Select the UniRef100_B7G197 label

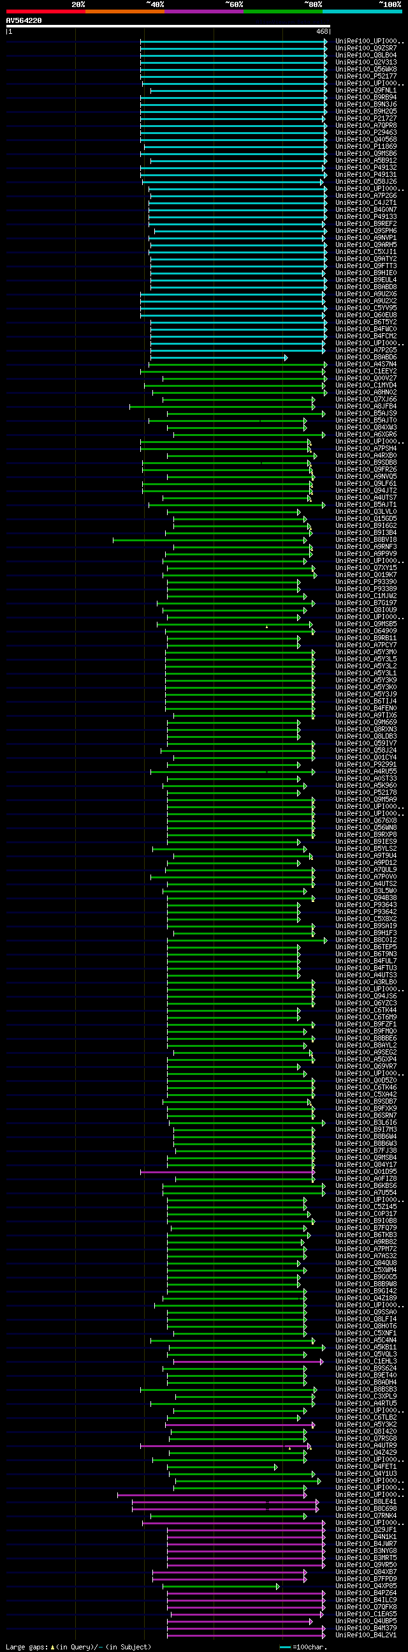click(x=366, y=603)
